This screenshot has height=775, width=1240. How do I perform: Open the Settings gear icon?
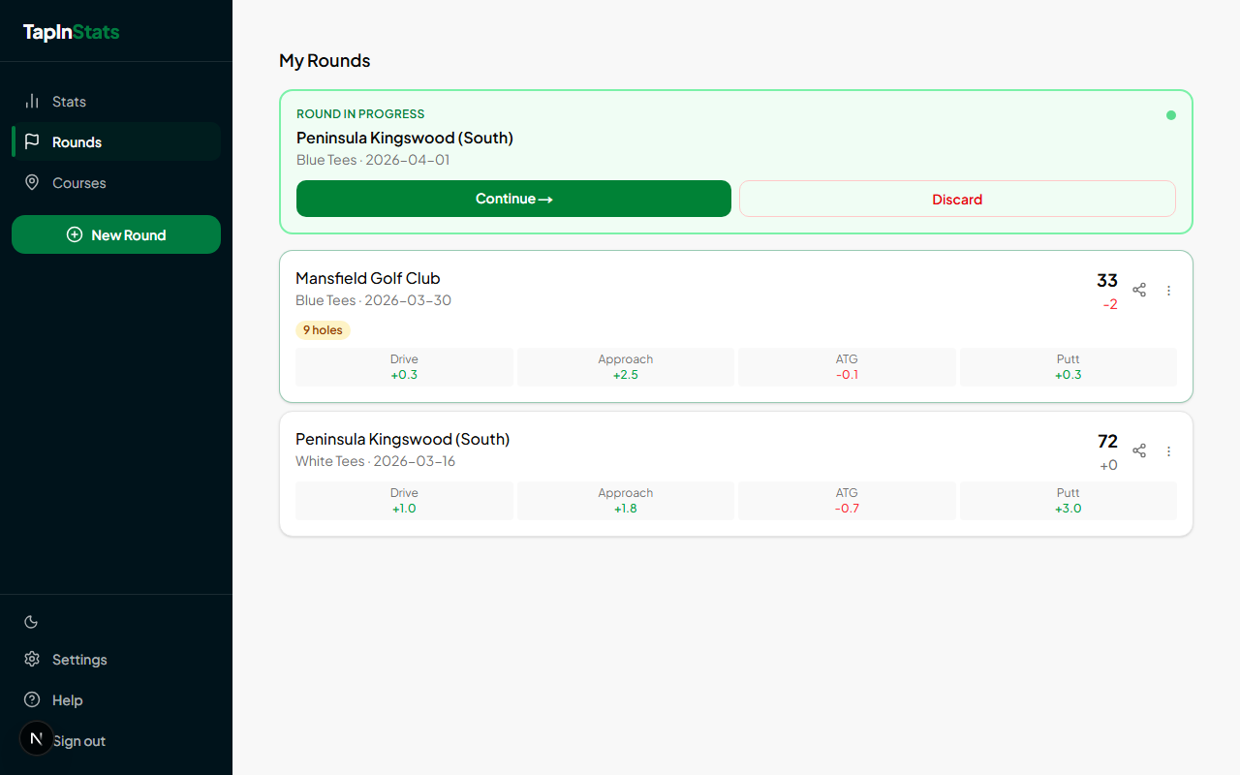[x=32, y=660]
